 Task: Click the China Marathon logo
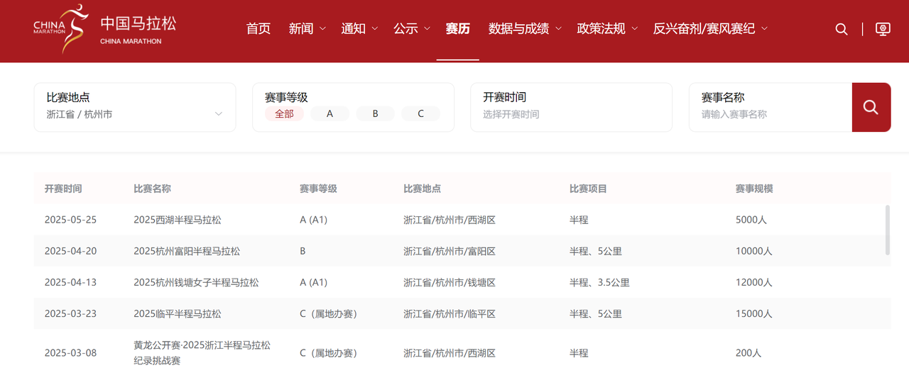pyautogui.click(x=104, y=29)
